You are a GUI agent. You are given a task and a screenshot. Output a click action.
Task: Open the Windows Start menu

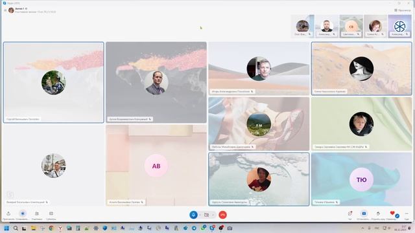(6, 228)
